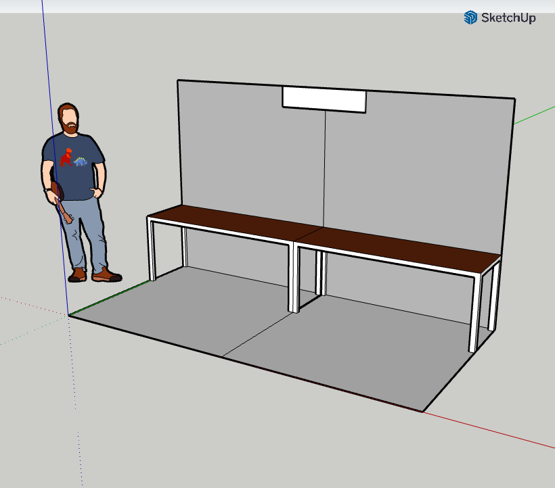The image size is (555, 488).
Task: Click the SketchUp wordmark text
Action: 508,18
